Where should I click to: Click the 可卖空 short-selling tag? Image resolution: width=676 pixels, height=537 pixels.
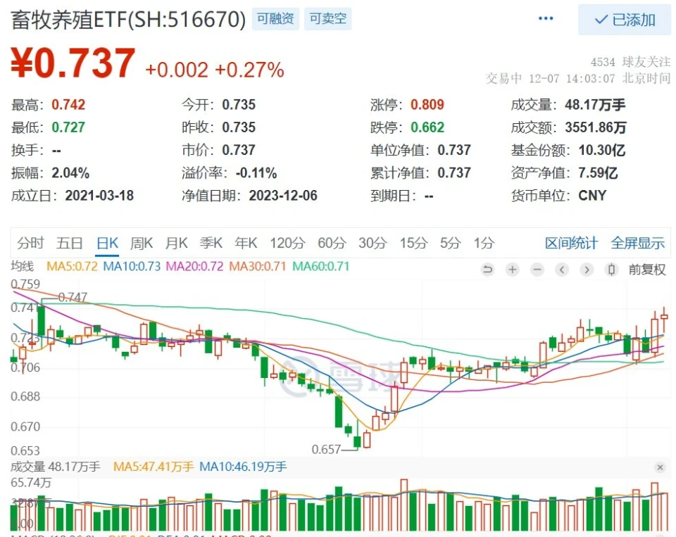click(x=327, y=19)
